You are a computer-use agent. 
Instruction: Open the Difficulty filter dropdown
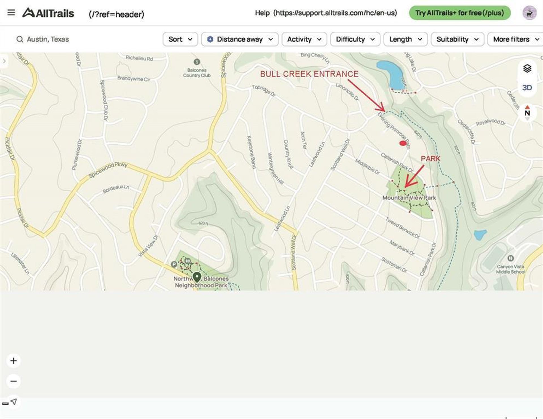pos(355,39)
